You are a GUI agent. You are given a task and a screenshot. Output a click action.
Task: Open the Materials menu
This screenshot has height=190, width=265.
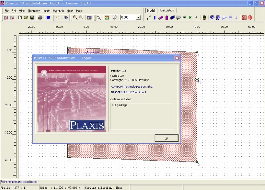(x=58, y=11)
